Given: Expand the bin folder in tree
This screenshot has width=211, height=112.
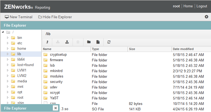Looking at the screenshot, I should click(8, 38).
